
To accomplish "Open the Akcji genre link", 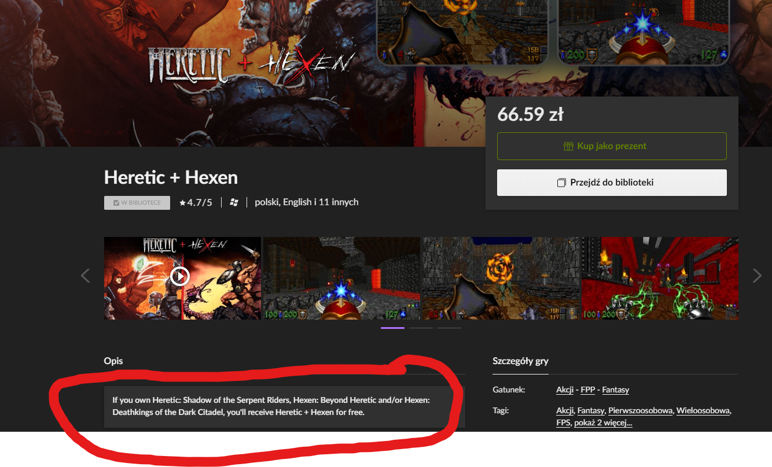I will pyautogui.click(x=565, y=390).
